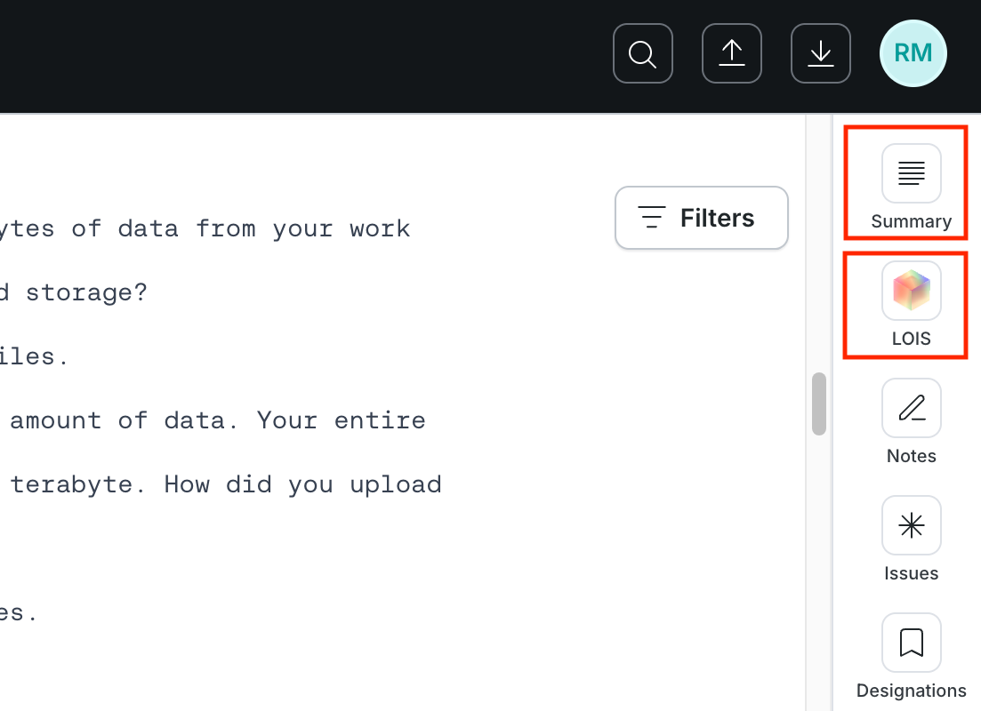This screenshot has height=711, width=981.
Task: Click transcript line 'amount of data. Your entire'
Action: (x=218, y=421)
